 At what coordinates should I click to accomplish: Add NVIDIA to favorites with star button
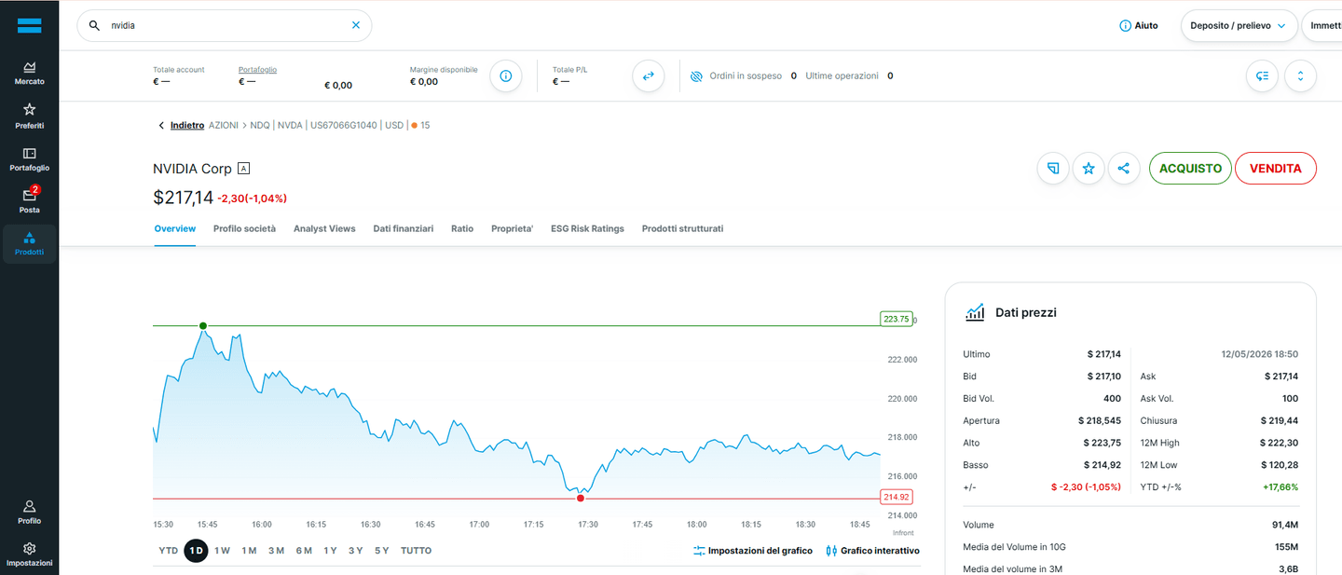point(1089,169)
